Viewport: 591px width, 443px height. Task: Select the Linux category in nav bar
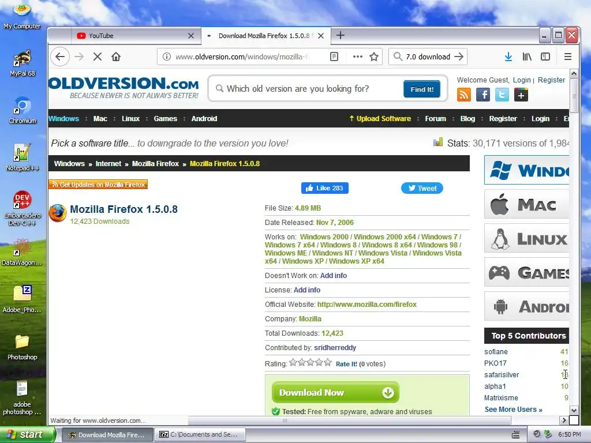[x=131, y=119]
